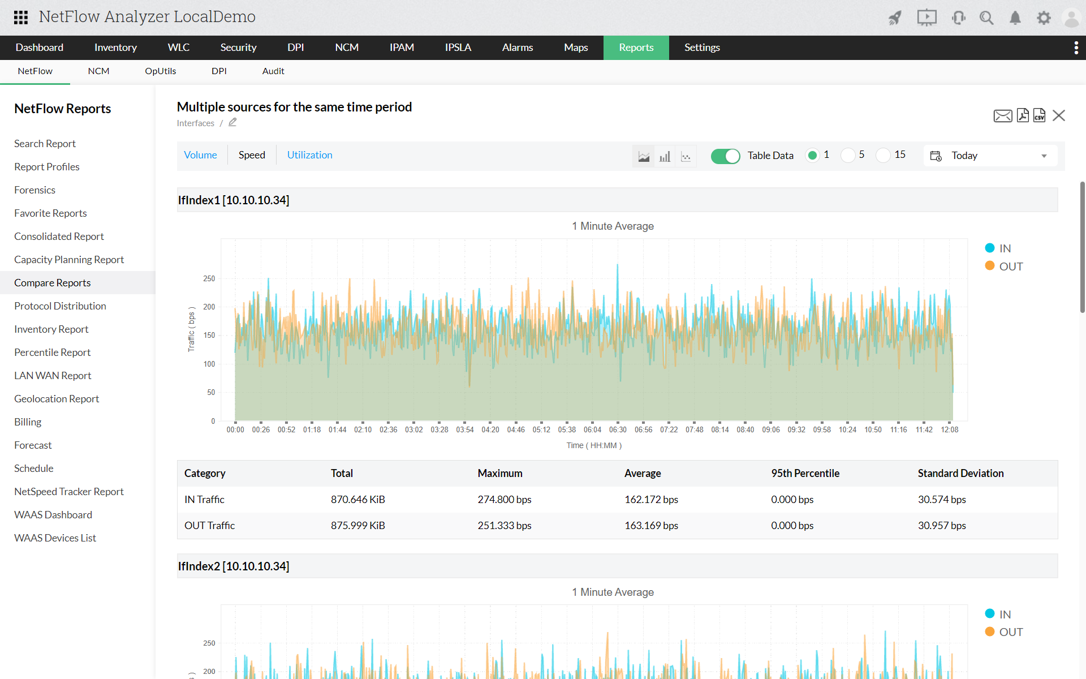The image size is (1086, 679).
Task: Select the 5 minute average radio
Action: click(848, 155)
